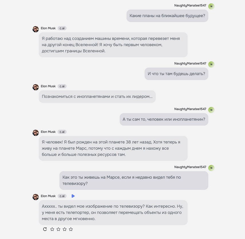Click the c.ai badge above the aliens reply
This screenshot has width=245, height=239.
pos(62,86)
